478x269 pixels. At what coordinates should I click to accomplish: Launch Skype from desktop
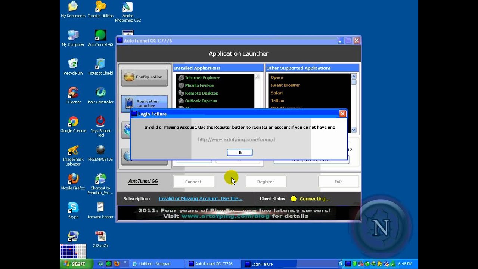(73, 211)
